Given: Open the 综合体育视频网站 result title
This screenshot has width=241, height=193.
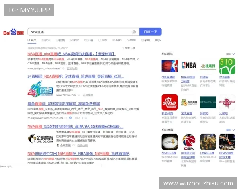Looking at the screenshot, I should (76, 127).
